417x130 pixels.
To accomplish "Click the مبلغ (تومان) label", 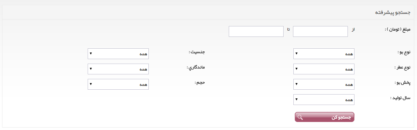I will coord(398,30).
